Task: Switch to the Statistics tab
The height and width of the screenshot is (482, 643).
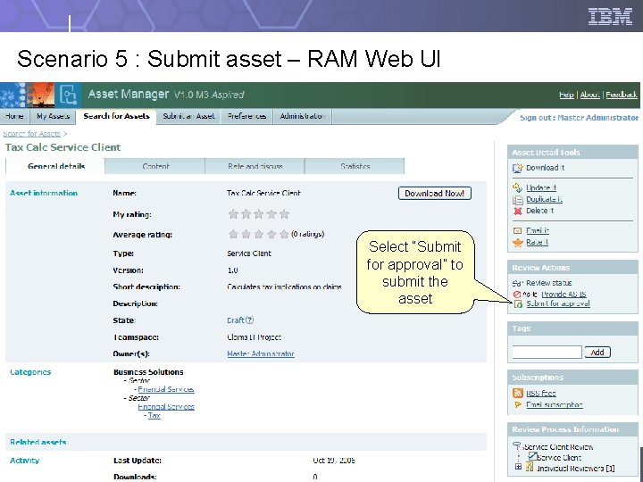Action: coord(355,166)
